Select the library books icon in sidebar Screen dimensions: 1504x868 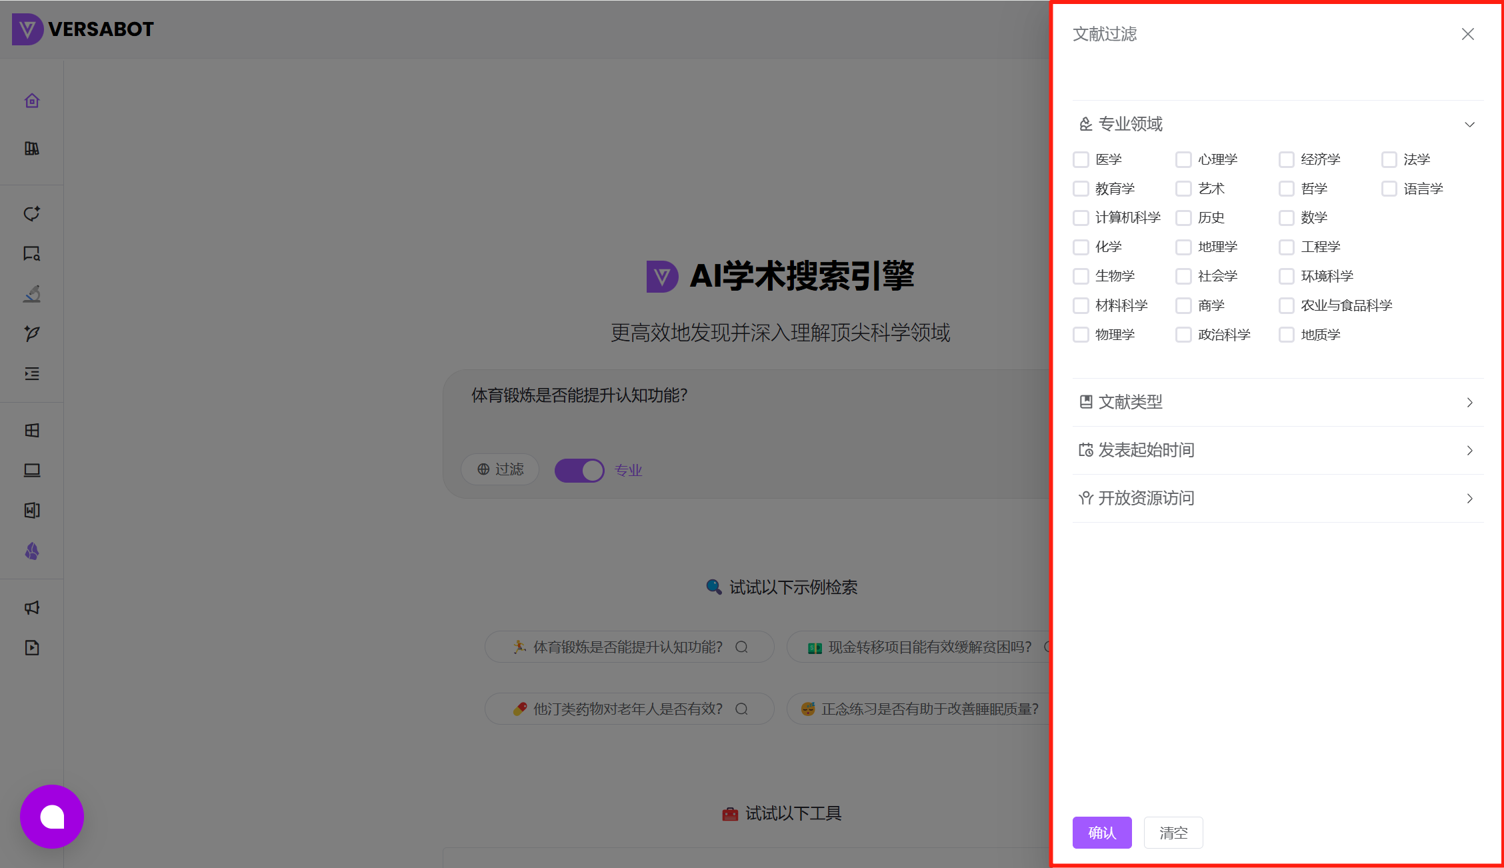click(x=31, y=148)
